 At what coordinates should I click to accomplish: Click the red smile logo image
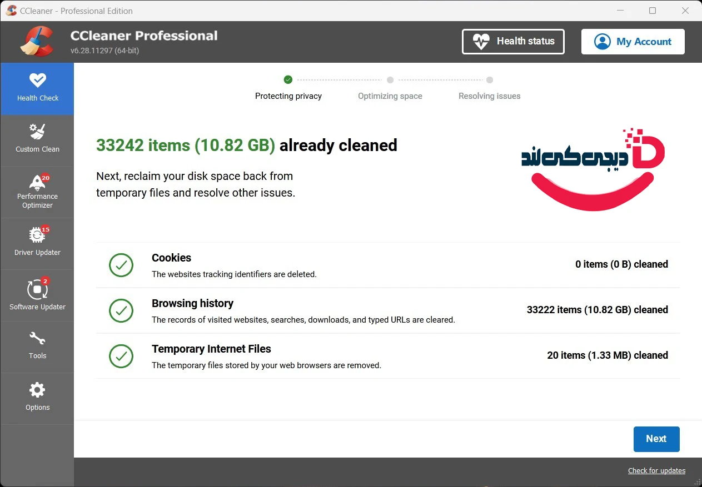(x=593, y=169)
